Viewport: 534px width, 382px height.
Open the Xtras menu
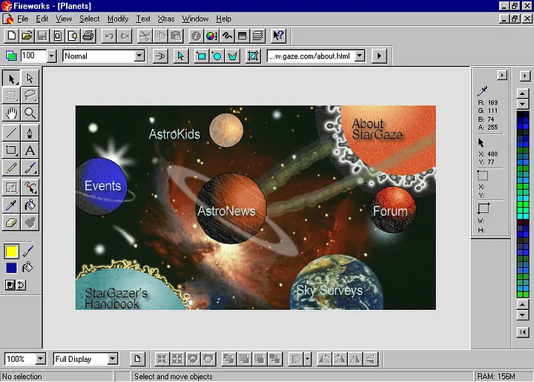(166, 19)
